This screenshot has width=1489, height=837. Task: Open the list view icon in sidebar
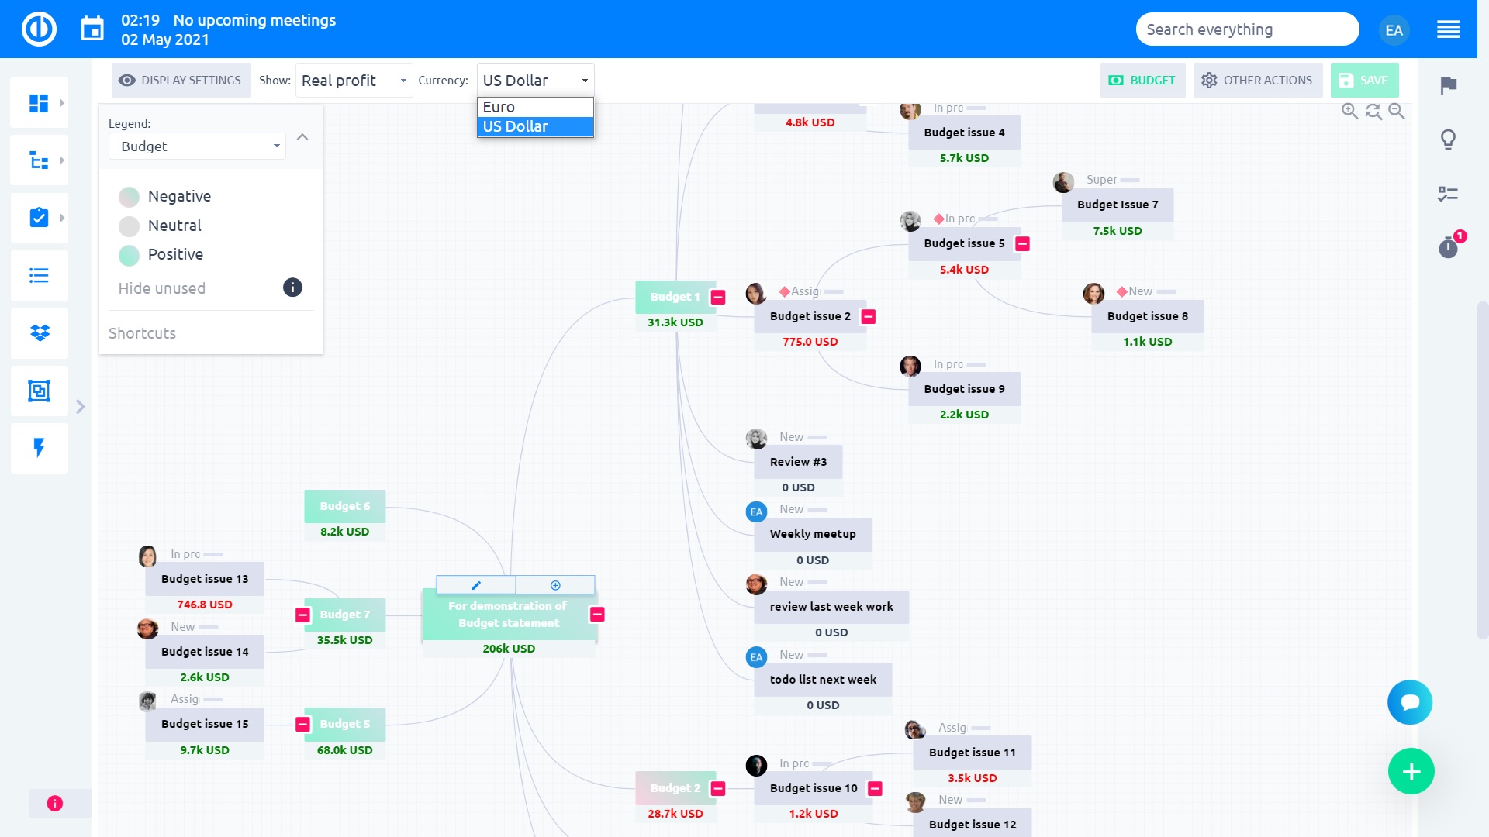(38, 275)
